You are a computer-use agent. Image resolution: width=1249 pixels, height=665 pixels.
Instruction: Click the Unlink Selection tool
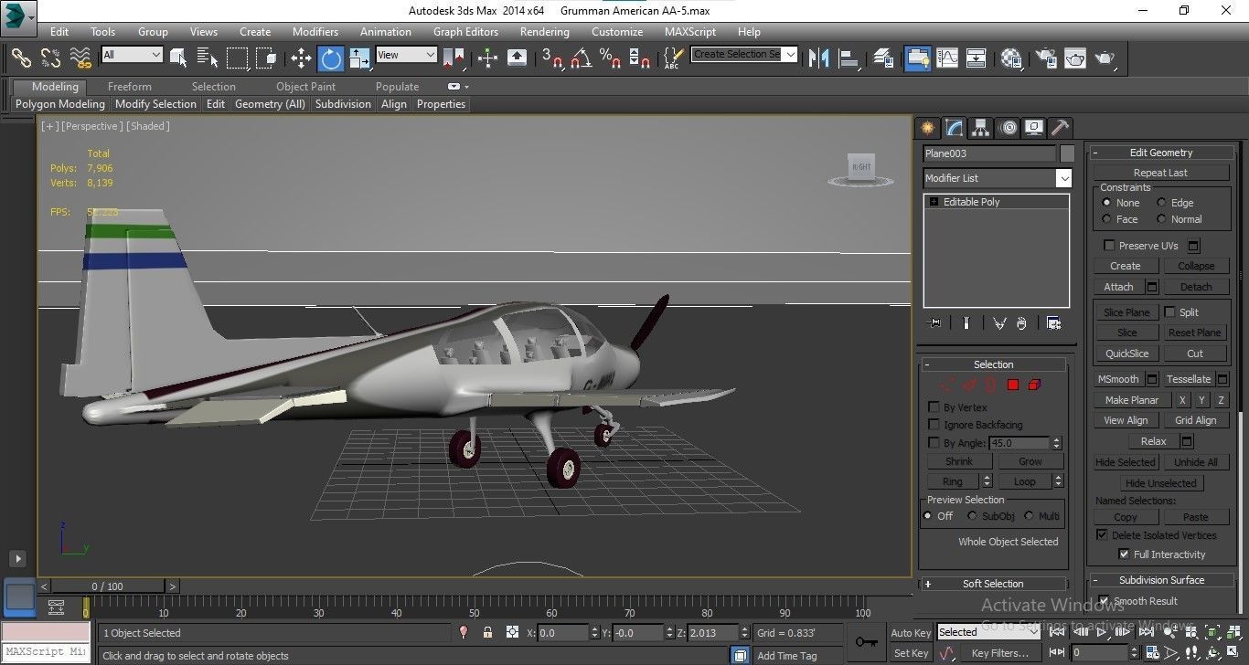tap(50, 58)
